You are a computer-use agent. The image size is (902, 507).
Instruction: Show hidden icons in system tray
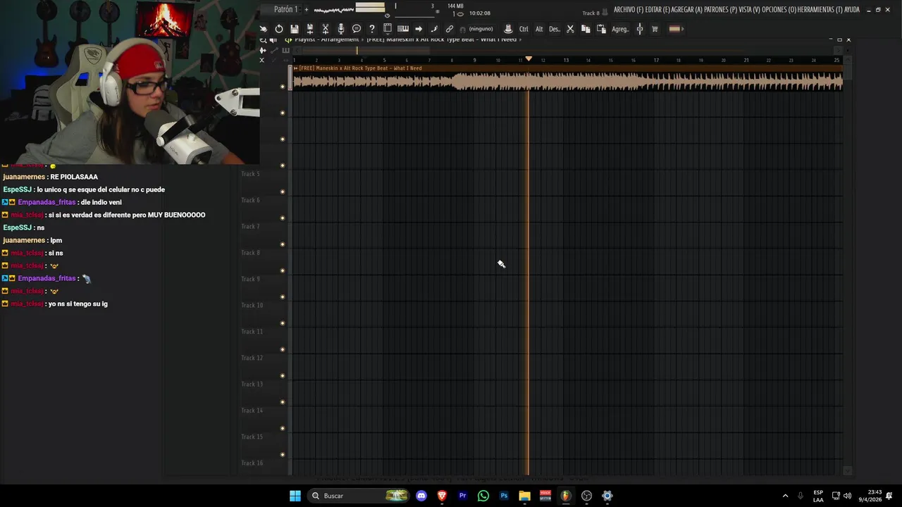785,496
